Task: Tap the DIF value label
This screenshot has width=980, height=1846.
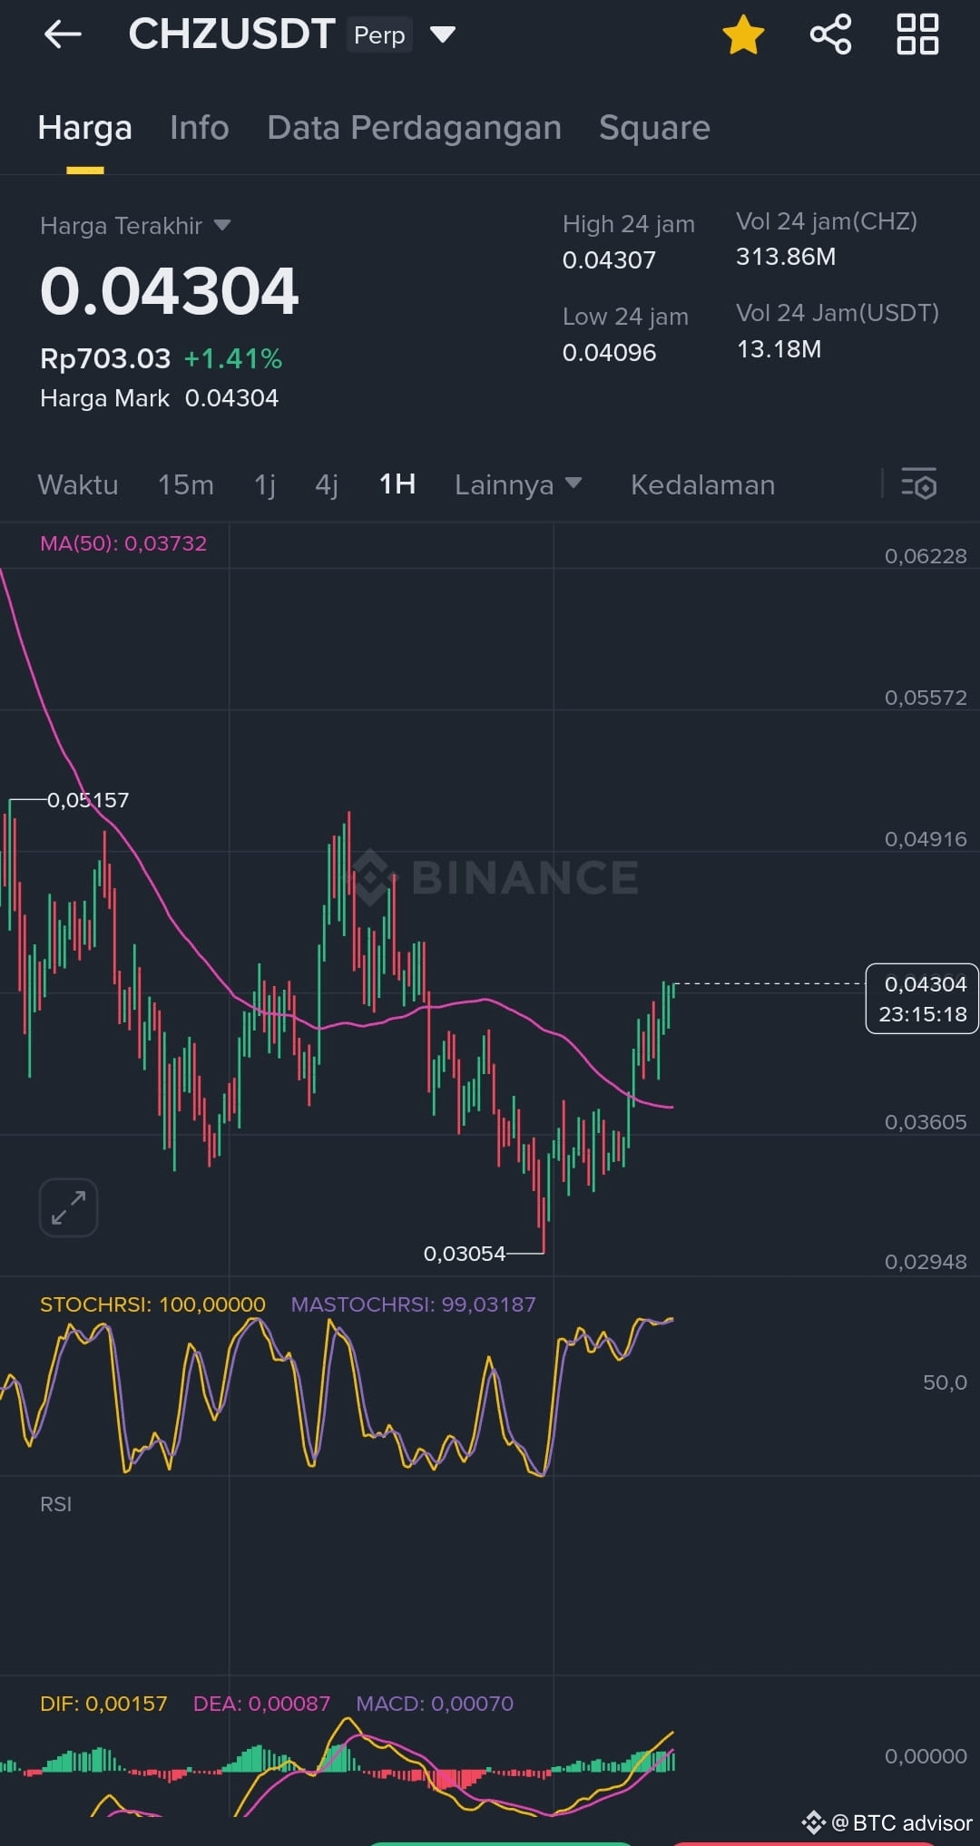Action: point(103,1704)
